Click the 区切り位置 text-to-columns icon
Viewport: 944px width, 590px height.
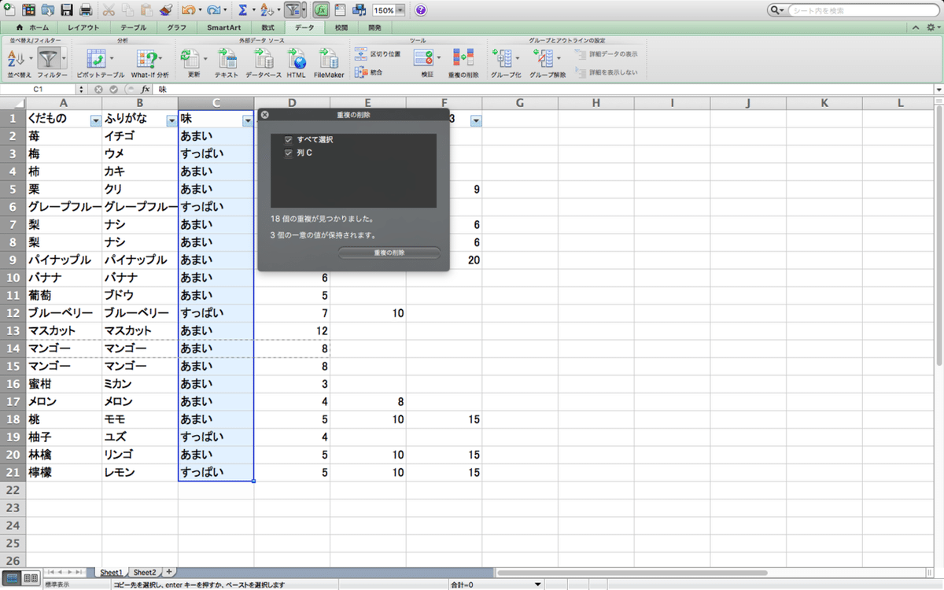[361, 53]
